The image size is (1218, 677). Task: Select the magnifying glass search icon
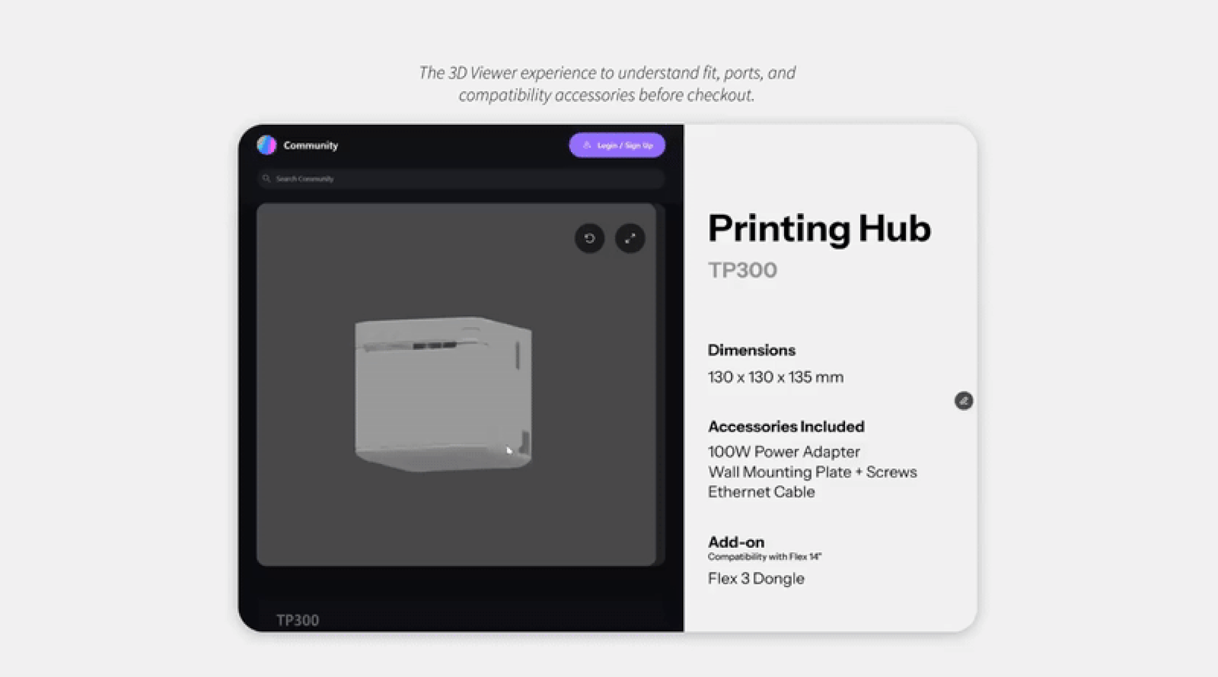click(266, 179)
